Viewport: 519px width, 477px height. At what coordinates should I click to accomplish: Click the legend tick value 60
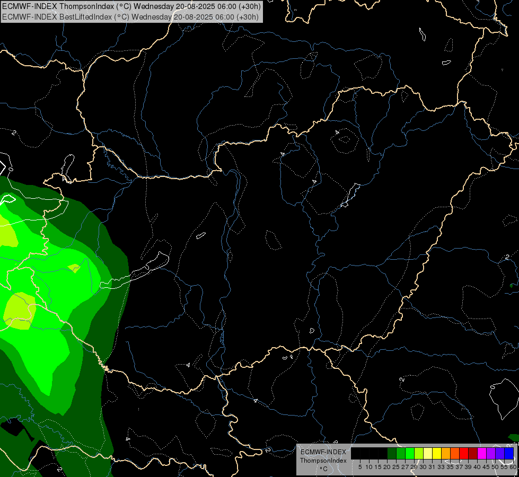pos(513,467)
